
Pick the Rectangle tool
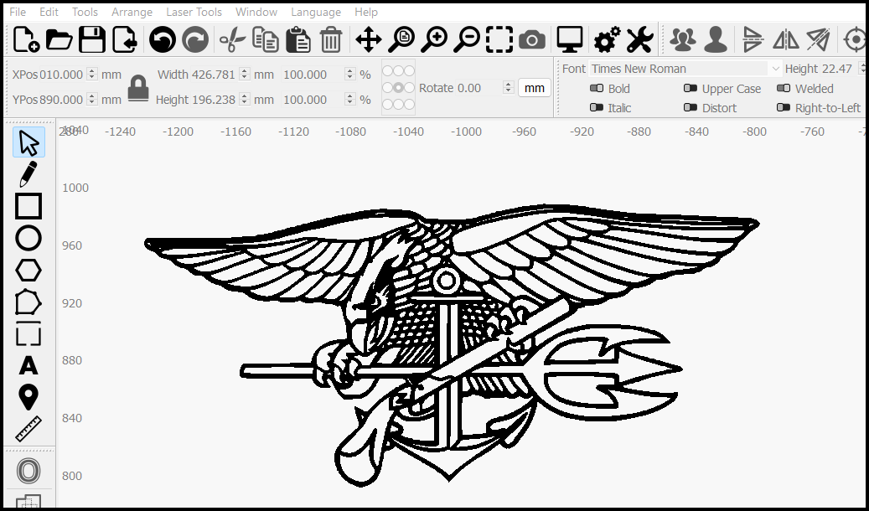[x=28, y=206]
